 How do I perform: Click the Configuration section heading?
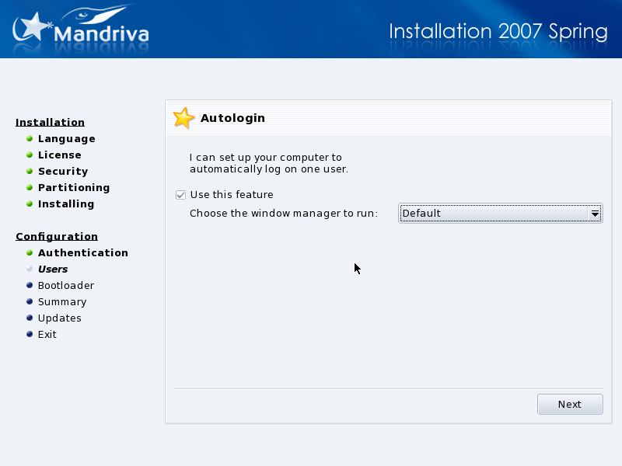[57, 236]
